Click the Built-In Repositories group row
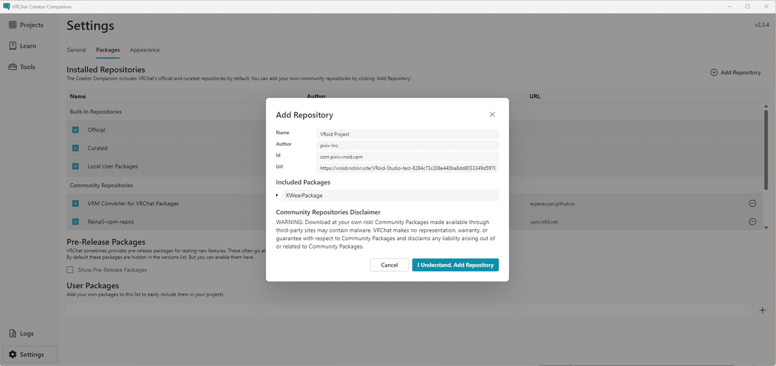This screenshot has width=776, height=366. [x=415, y=112]
